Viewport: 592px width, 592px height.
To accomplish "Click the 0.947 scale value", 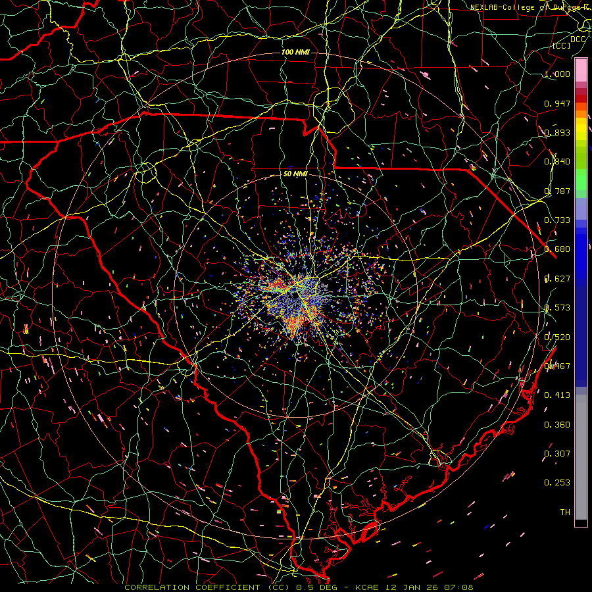I will tap(557, 103).
